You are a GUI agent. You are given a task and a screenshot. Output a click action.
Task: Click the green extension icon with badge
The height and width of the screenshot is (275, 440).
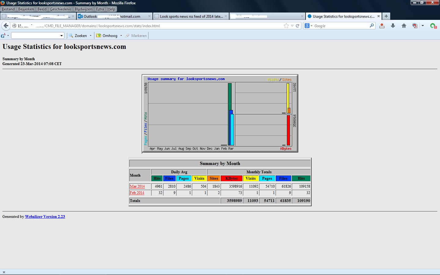click(433, 26)
